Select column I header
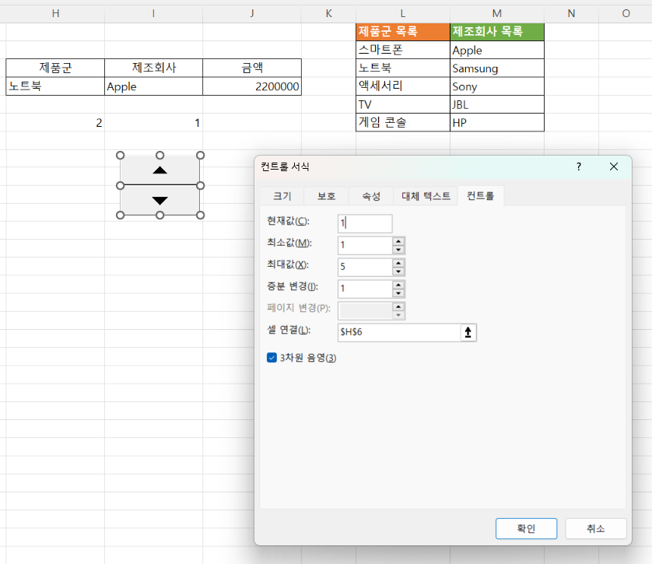Viewport: 652px width, 564px height. pyautogui.click(x=153, y=13)
